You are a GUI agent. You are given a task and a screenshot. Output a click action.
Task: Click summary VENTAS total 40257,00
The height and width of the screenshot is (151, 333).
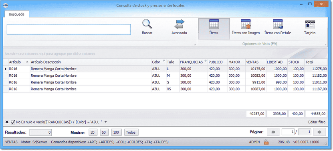256,114
